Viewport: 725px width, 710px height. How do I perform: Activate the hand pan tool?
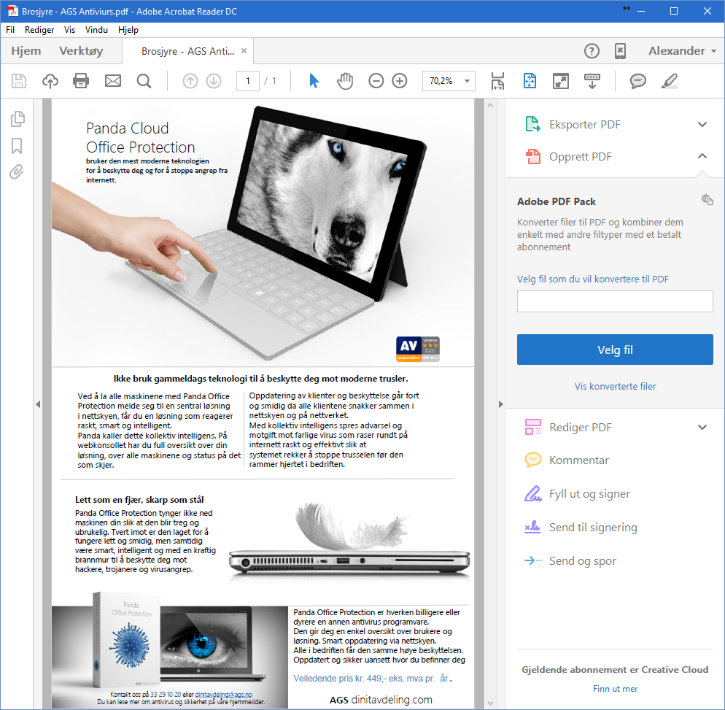[x=345, y=81]
